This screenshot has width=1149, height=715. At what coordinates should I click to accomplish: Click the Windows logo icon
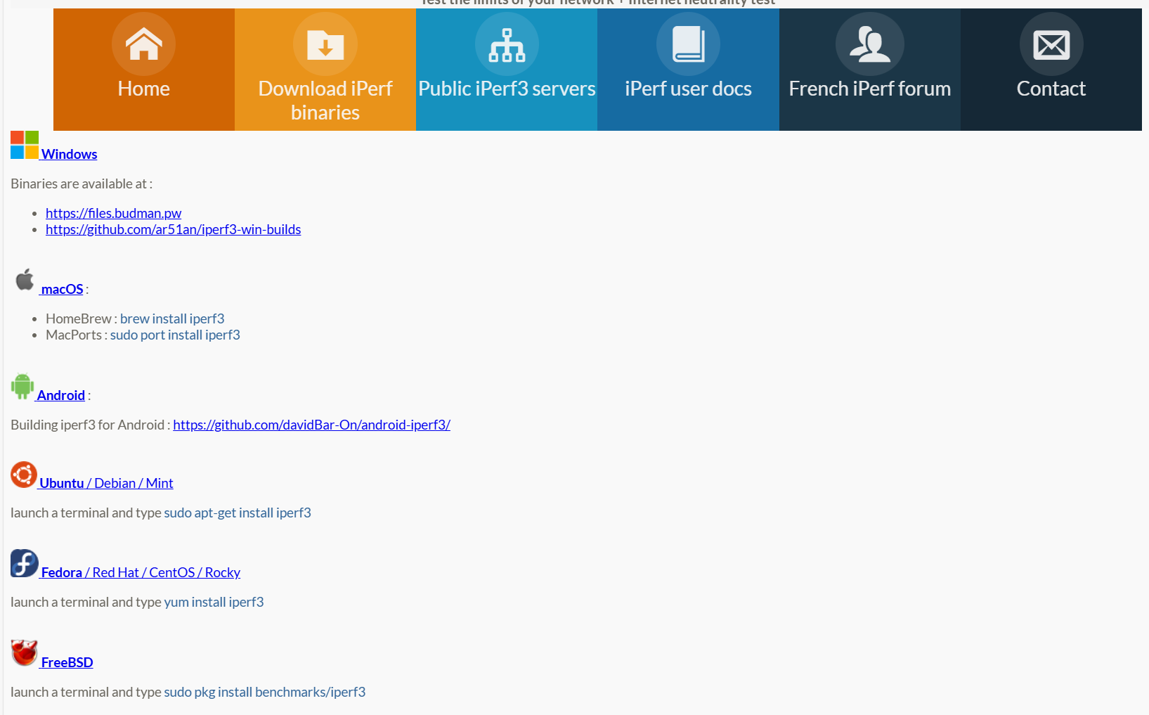(x=25, y=145)
